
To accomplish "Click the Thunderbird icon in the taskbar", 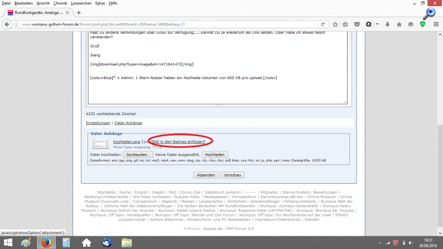I will [106, 242].
